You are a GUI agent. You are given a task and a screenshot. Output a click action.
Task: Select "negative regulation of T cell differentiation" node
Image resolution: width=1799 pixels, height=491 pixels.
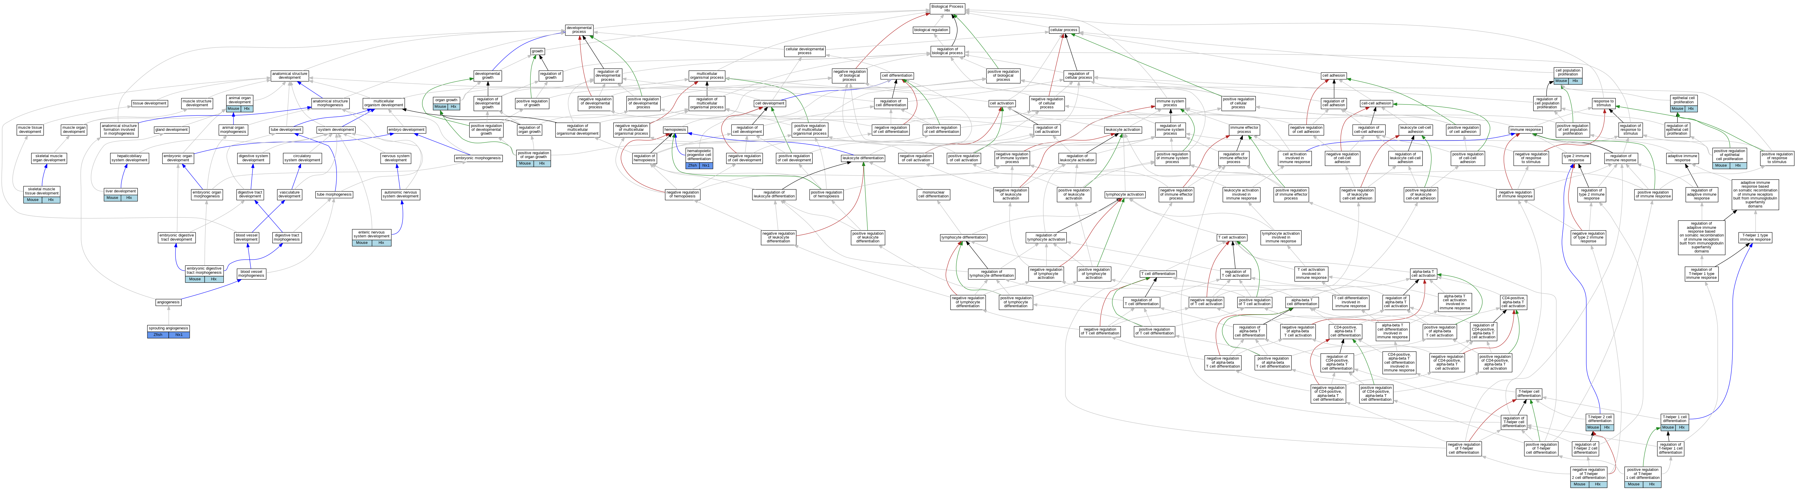[x=1100, y=331]
